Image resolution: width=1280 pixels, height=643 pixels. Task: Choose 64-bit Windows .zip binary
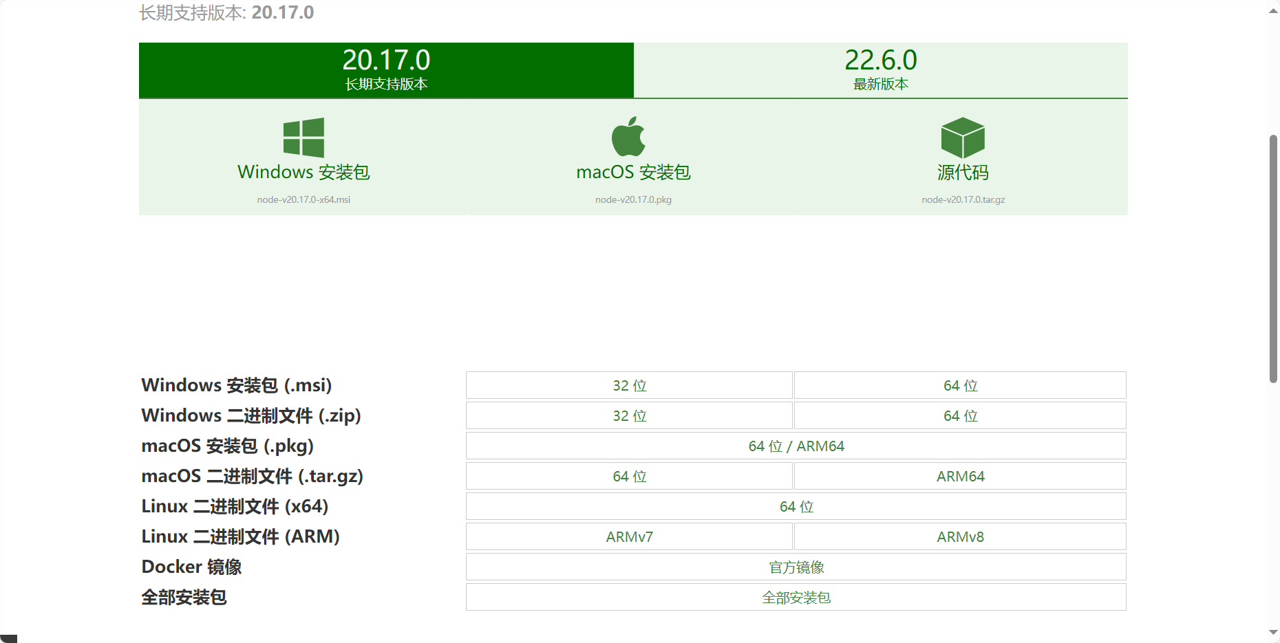[960, 416]
